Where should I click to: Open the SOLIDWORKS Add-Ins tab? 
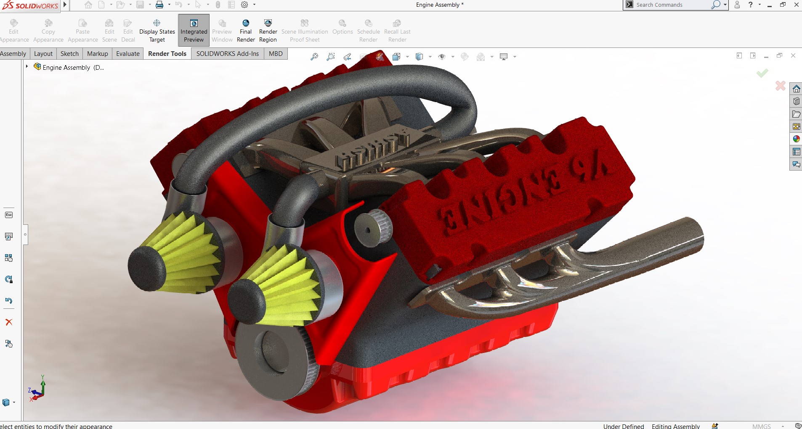pos(228,54)
